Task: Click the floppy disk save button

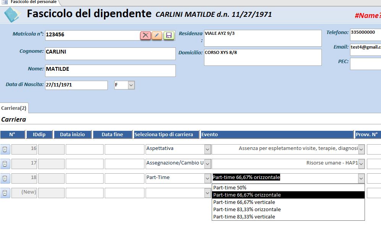Action: (169, 36)
